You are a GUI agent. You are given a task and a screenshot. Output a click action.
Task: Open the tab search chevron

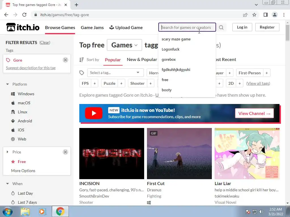coord(256,5)
